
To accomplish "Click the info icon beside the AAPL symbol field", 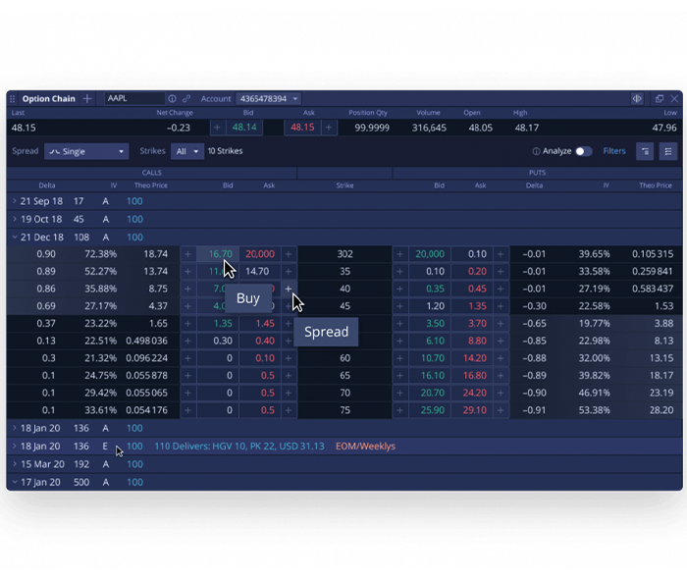I will click(172, 99).
